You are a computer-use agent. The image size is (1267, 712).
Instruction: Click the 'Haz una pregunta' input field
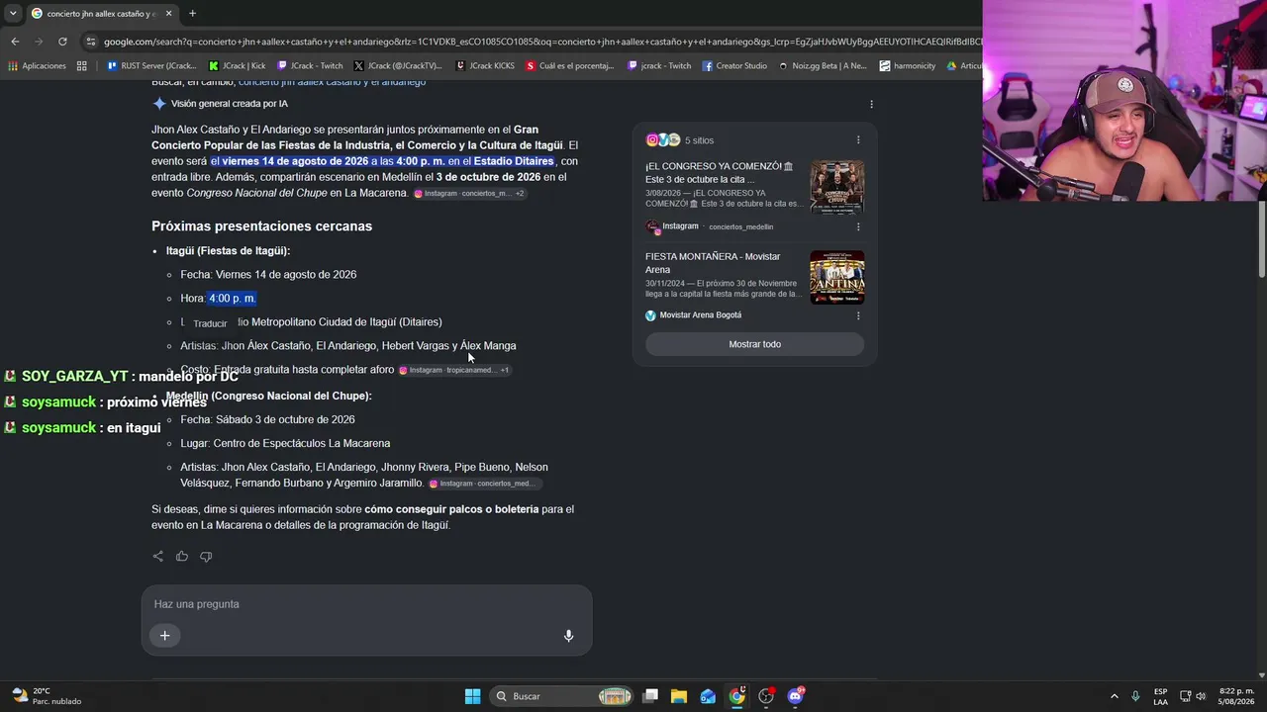[366, 604]
